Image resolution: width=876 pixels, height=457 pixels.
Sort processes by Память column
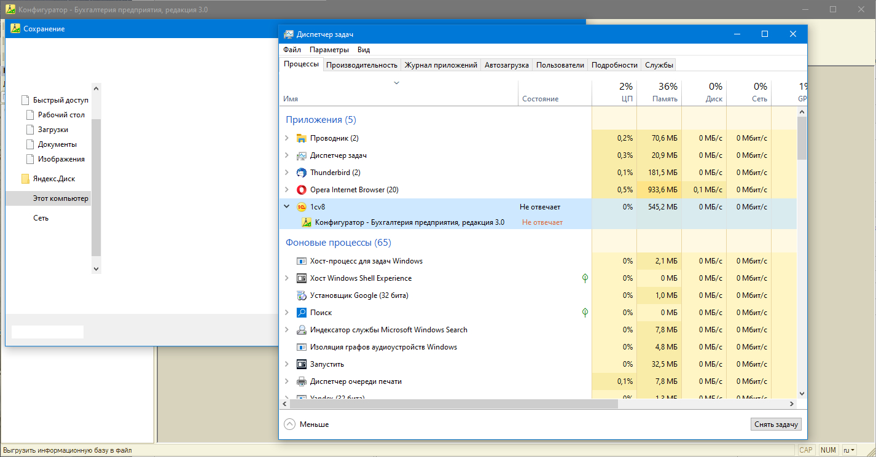[659, 93]
